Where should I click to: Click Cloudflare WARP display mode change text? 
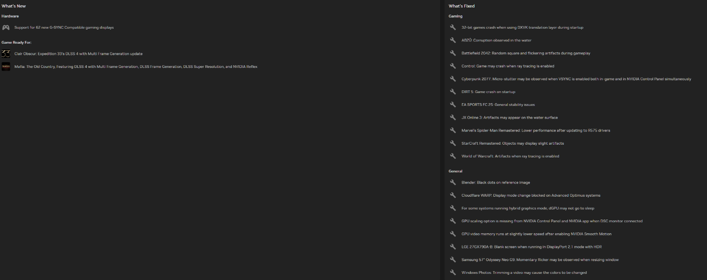point(531,195)
